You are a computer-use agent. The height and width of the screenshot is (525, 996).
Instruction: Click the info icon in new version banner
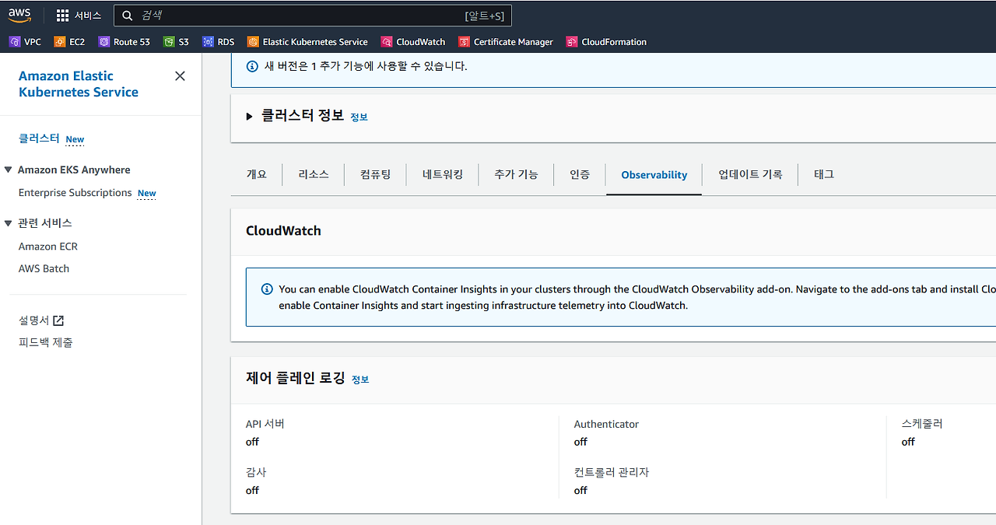[252, 67]
